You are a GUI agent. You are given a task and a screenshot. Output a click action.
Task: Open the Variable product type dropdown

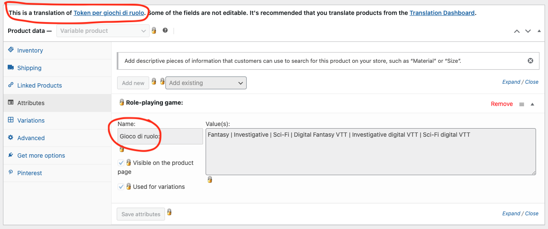103,31
